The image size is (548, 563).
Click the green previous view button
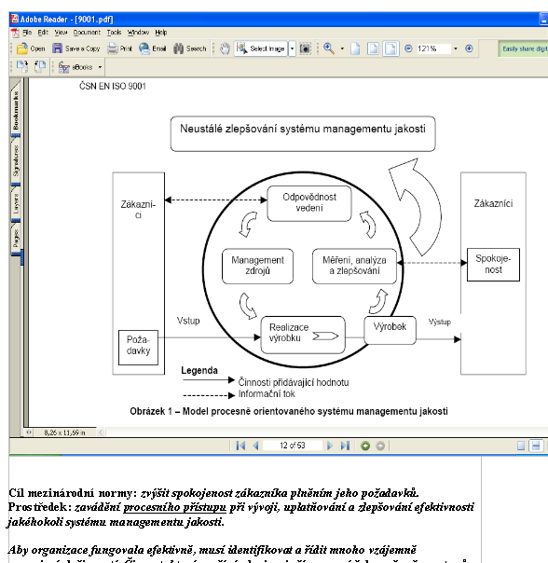[365, 446]
